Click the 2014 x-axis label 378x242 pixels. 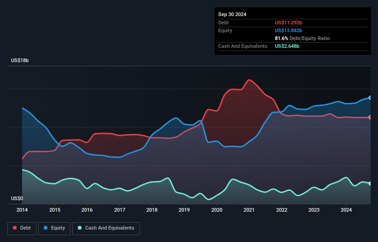pyautogui.click(x=22, y=210)
